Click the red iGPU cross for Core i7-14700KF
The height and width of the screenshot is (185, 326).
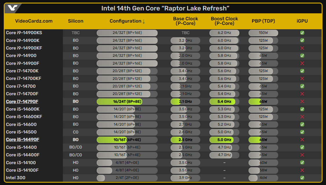coord(302,78)
